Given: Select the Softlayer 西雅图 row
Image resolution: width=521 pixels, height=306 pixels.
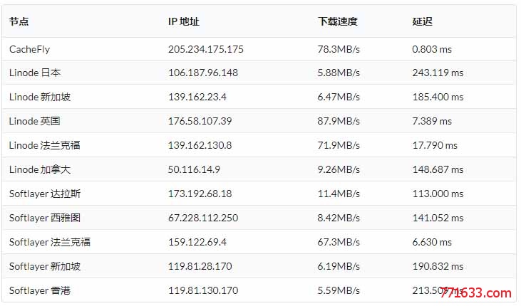Looking at the screenshot, I should tap(259, 218).
